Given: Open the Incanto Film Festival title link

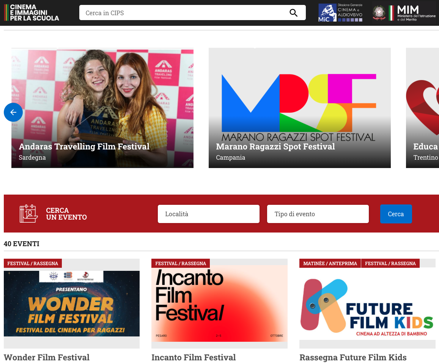Looking at the screenshot, I should 194,357.
